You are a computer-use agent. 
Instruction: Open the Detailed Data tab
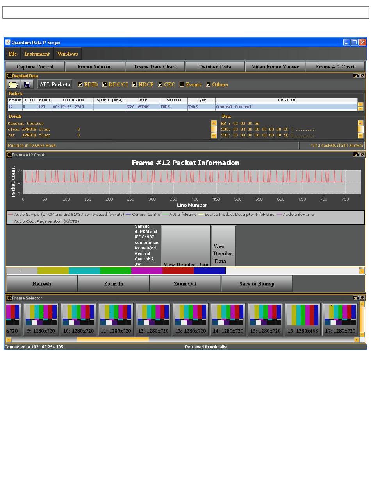[215, 67]
